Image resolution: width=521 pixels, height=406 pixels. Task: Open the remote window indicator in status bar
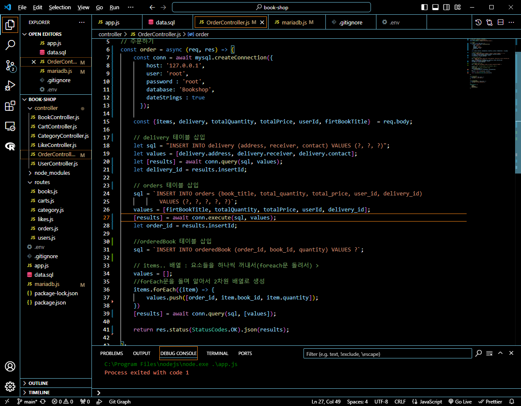point(7,402)
